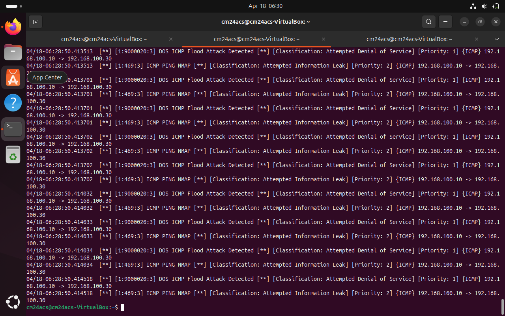Screen dimensions: 505x316
Task: Expand the tab list dropdown arrow
Action: click(x=497, y=39)
